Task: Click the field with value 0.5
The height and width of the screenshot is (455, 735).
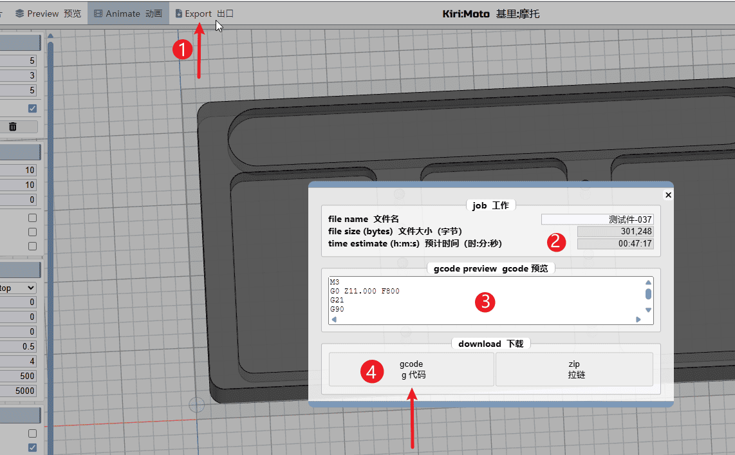Action: [x=19, y=346]
